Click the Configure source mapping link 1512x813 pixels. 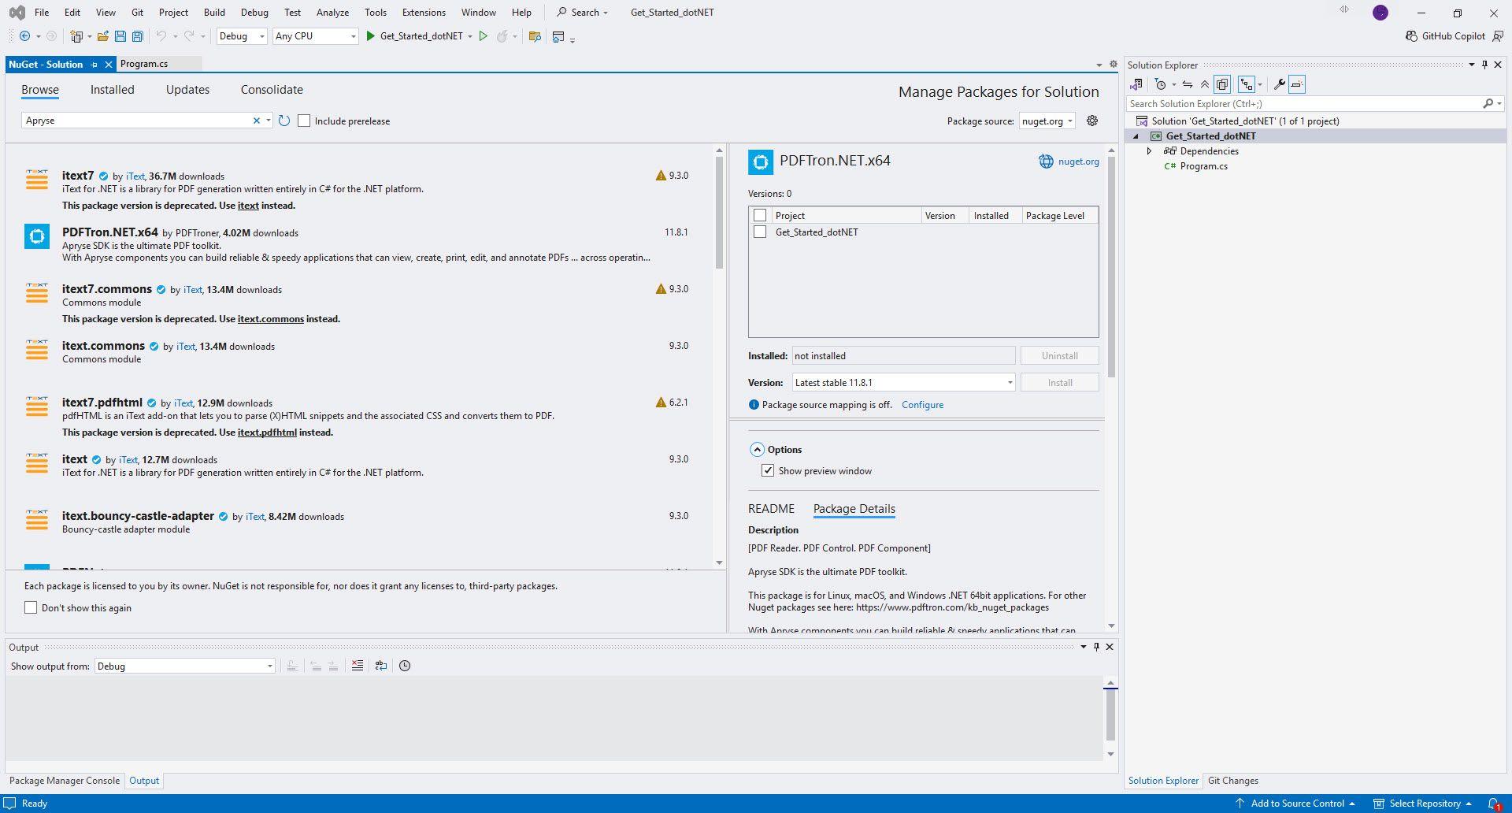(922, 405)
